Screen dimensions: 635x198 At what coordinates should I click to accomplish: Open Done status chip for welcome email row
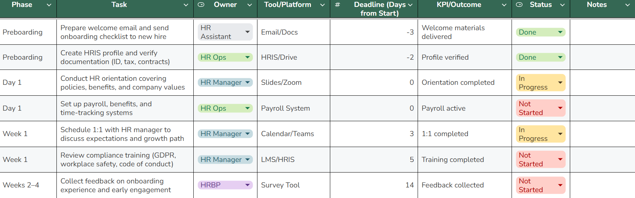coord(560,32)
